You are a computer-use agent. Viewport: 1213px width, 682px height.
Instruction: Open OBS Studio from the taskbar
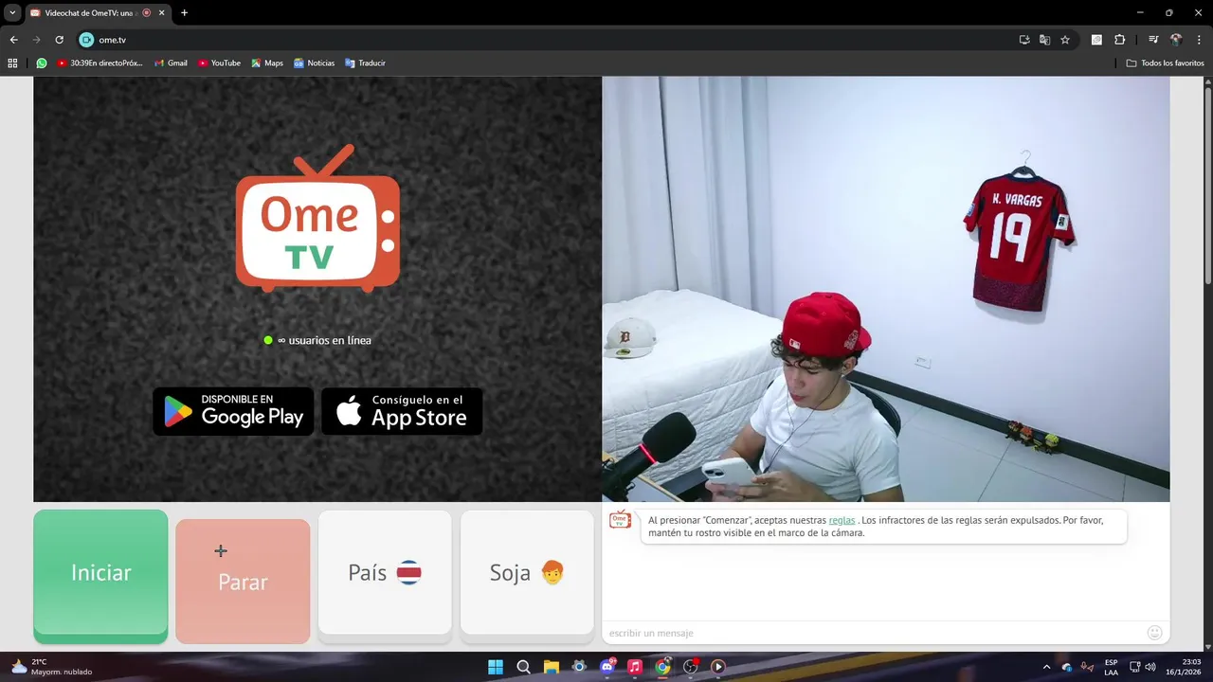point(691,667)
